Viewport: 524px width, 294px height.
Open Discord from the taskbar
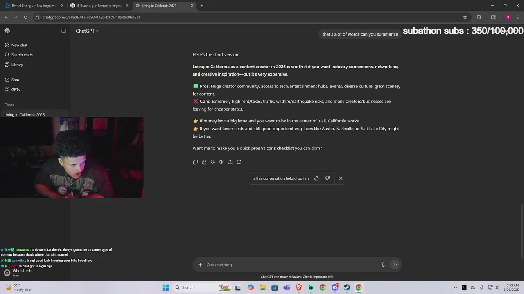click(335, 287)
